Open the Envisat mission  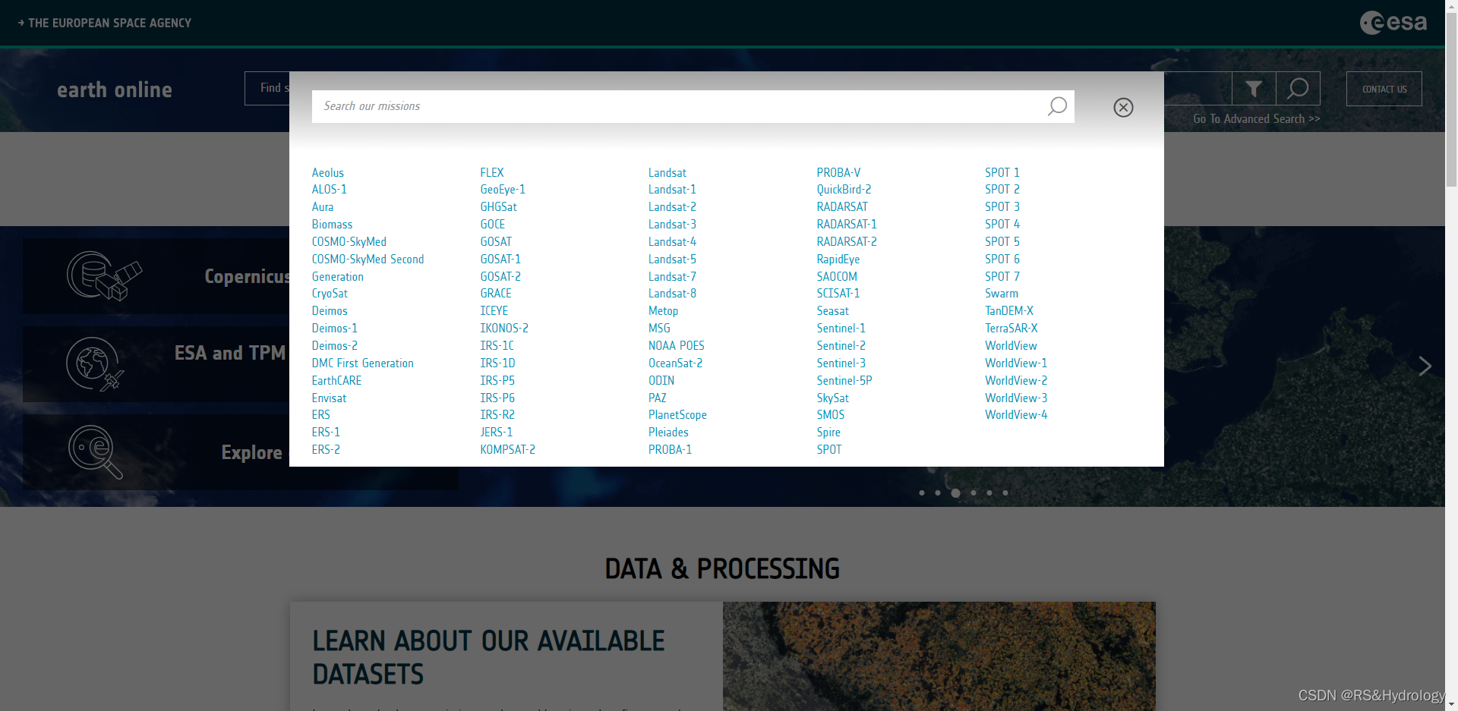pos(329,398)
